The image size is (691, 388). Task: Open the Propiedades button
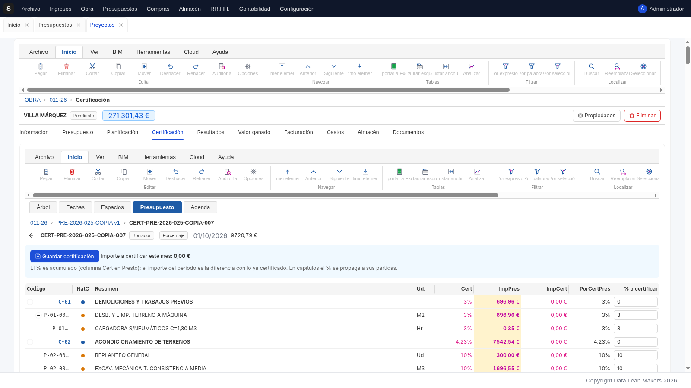click(x=596, y=116)
